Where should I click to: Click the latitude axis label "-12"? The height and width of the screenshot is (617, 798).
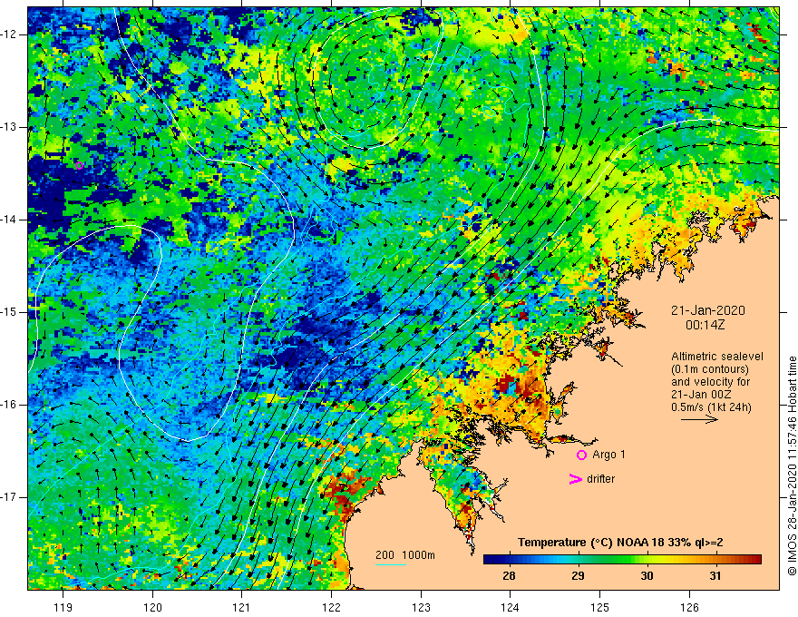(x=10, y=34)
